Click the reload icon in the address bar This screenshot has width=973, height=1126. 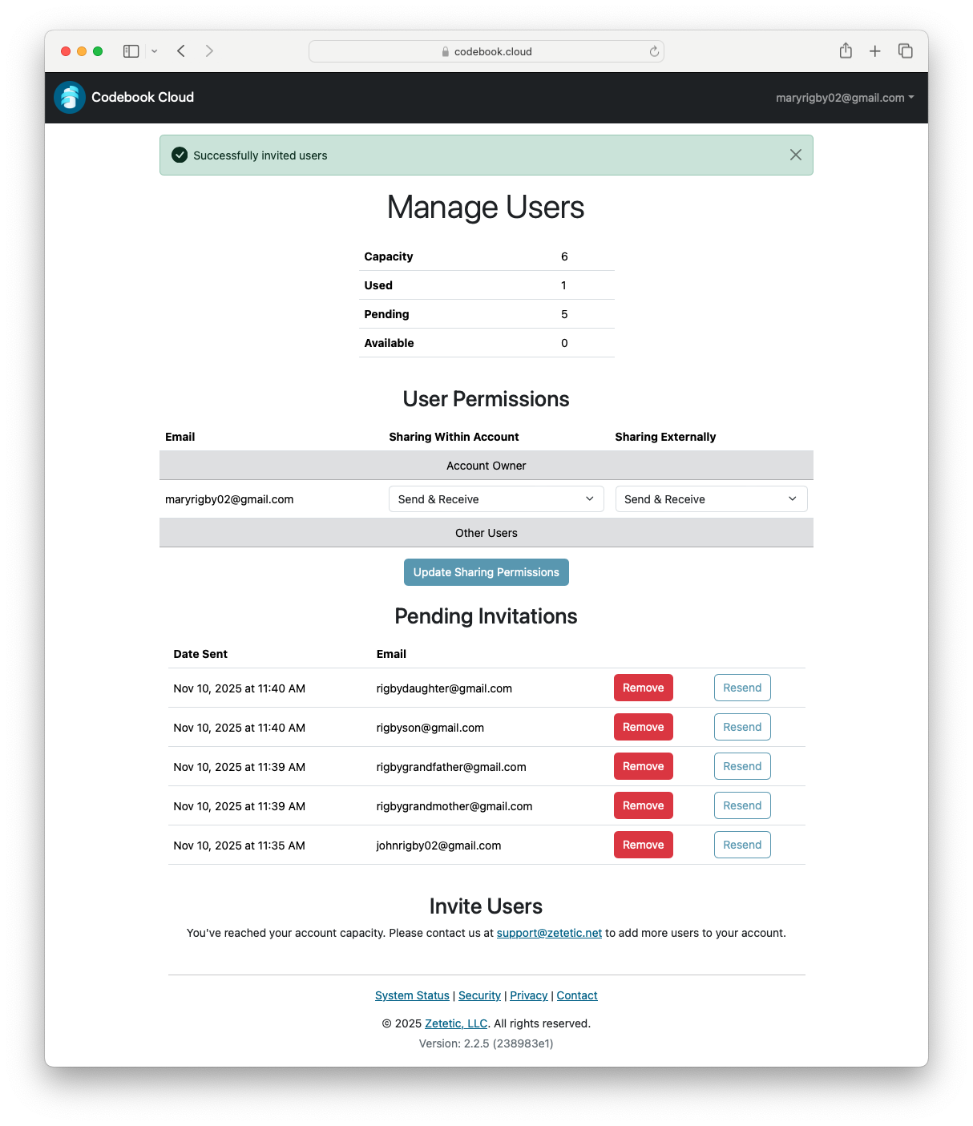click(x=654, y=50)
